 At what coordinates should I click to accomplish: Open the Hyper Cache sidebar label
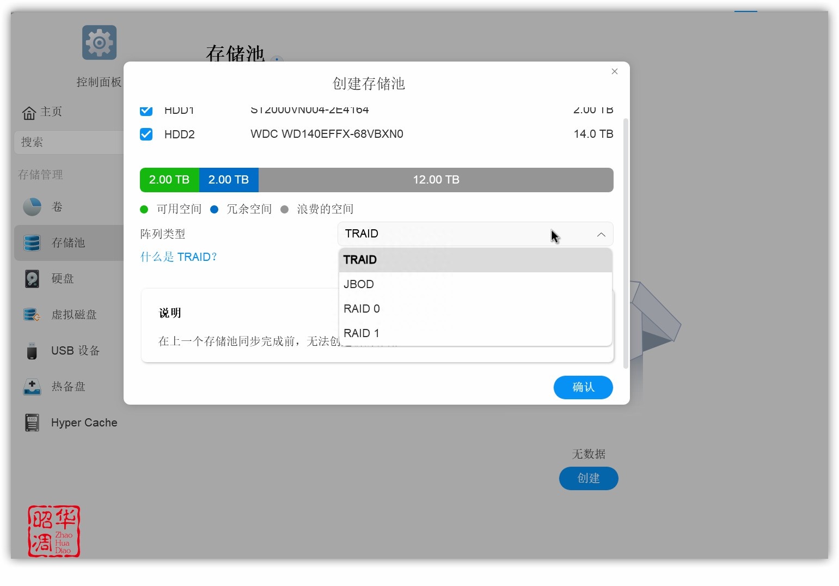(x=84, y=423)
